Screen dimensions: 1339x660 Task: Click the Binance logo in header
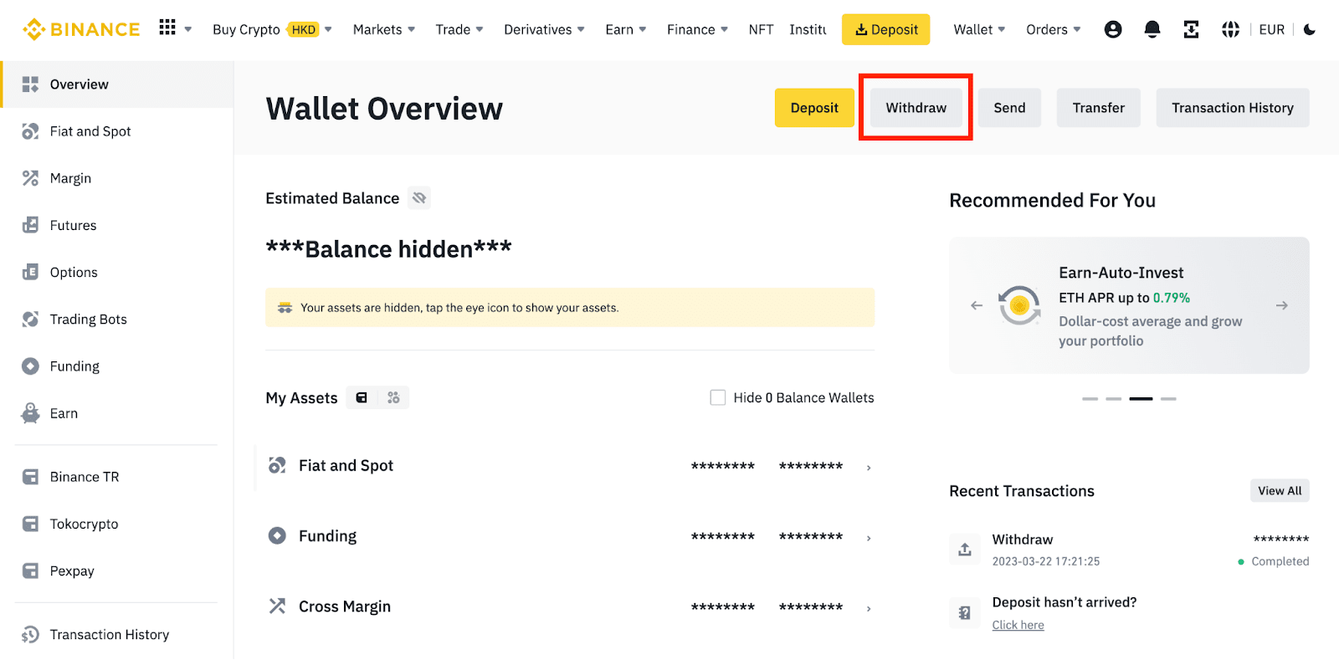coord(81,29)
